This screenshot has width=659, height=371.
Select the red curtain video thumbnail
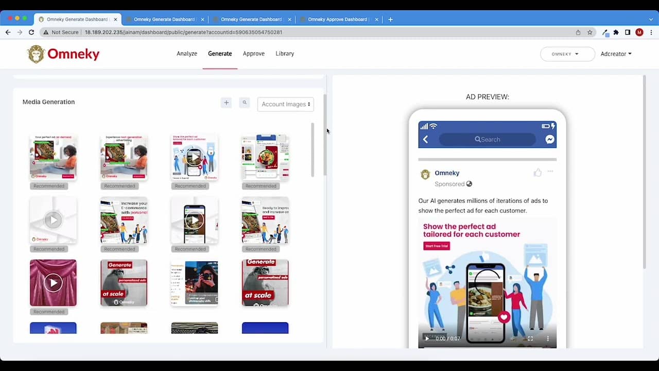coord(53,283)
